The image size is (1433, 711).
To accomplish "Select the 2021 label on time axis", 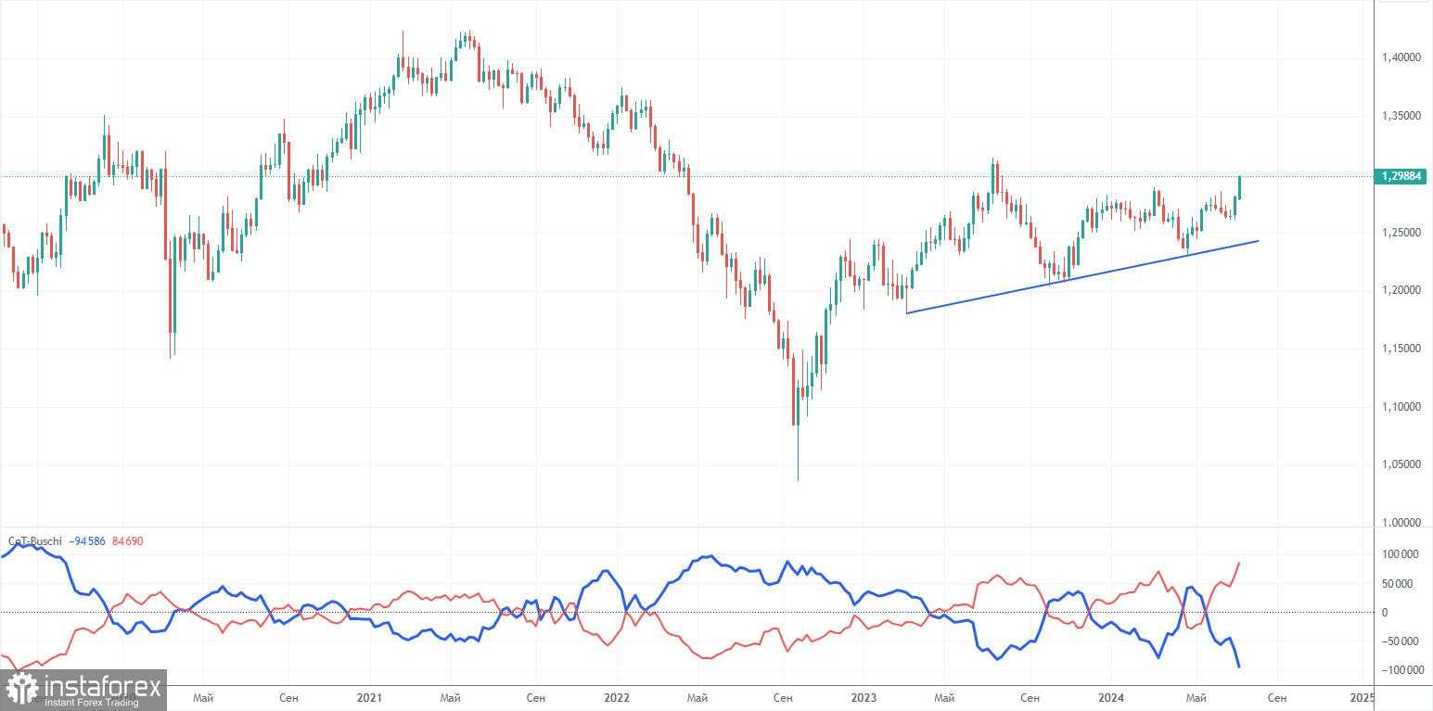I will (368, 696).
